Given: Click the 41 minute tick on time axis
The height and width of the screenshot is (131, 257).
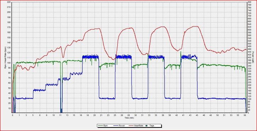Looking at the screenshot, I should click(x=183, y=115).
